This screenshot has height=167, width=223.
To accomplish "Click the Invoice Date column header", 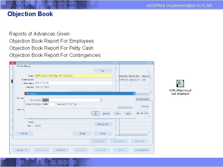I will coord(124,76).
